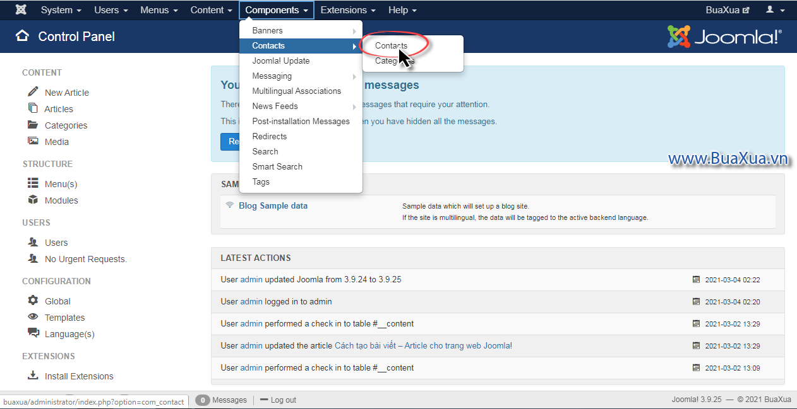
Task: Click the folder icon next to Categories
Action: 33,125
